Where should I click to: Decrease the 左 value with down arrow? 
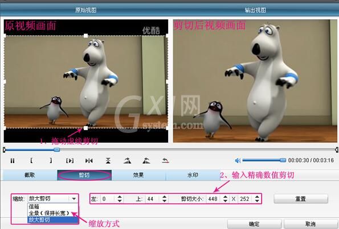[120, 201]
